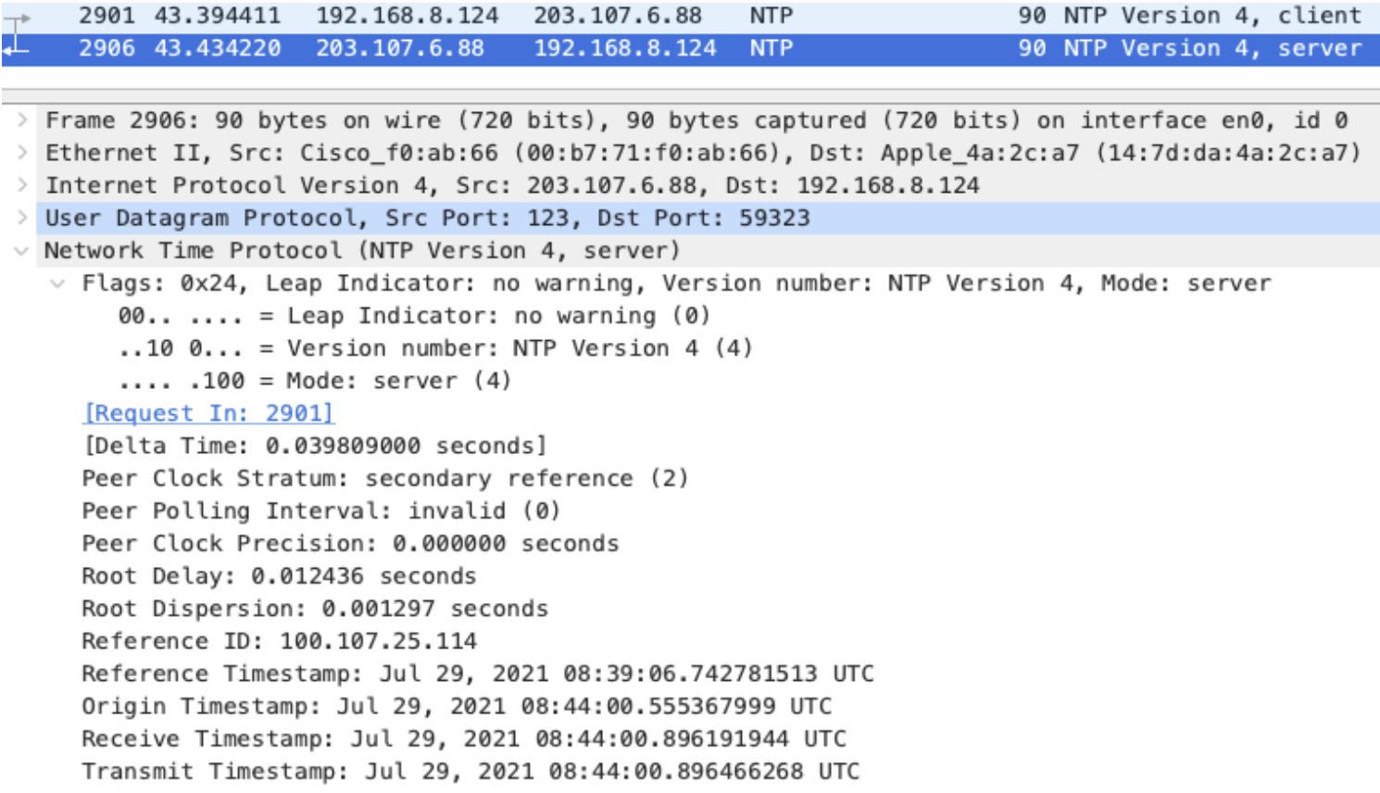Select packet 2901 in the packet list
1380x793 pixels.
(370, 15)
